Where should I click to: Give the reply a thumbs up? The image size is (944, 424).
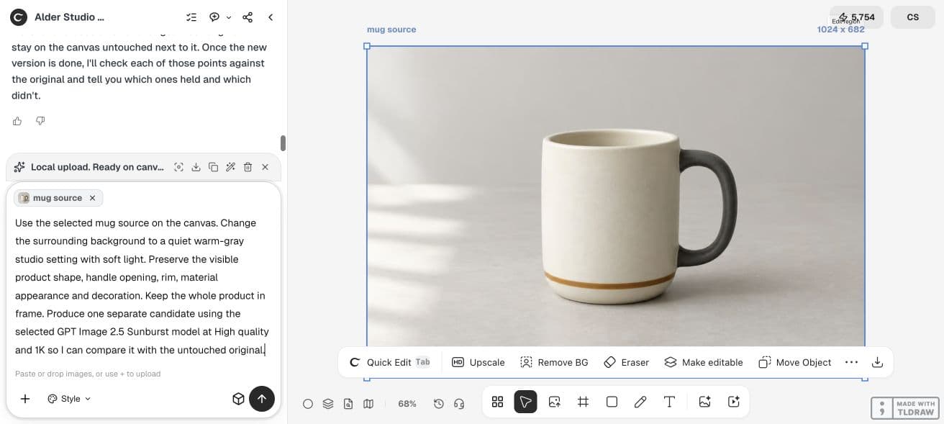(17, 121)
